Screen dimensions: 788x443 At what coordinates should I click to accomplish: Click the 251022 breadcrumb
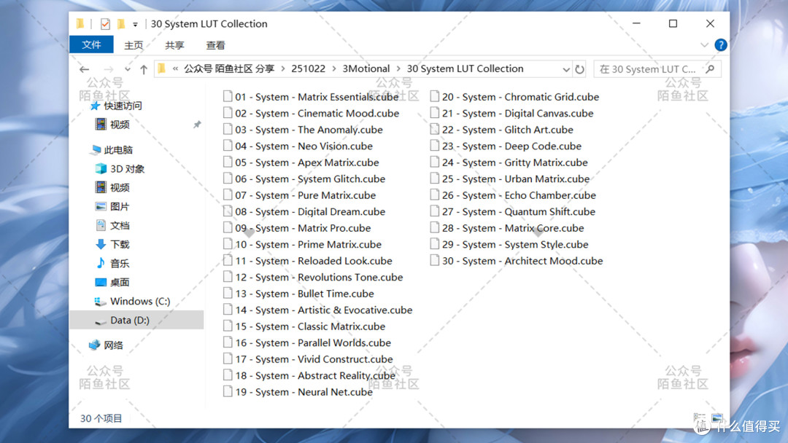click(x=308, y=68)
